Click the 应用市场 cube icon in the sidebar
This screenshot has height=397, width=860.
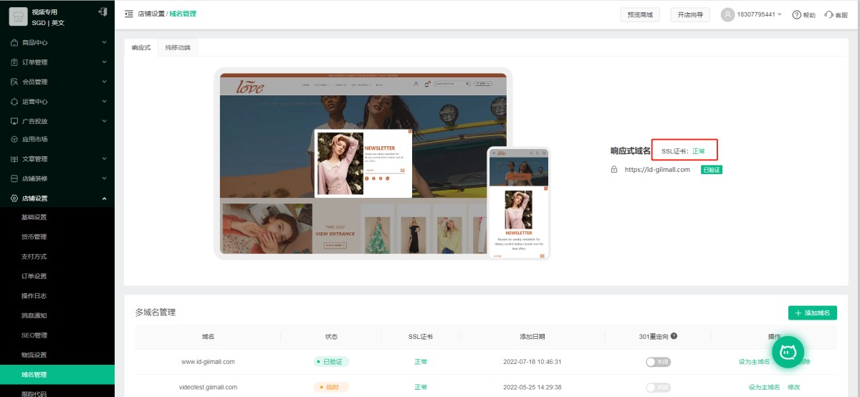pyautogui.click(x=14, y=140)
